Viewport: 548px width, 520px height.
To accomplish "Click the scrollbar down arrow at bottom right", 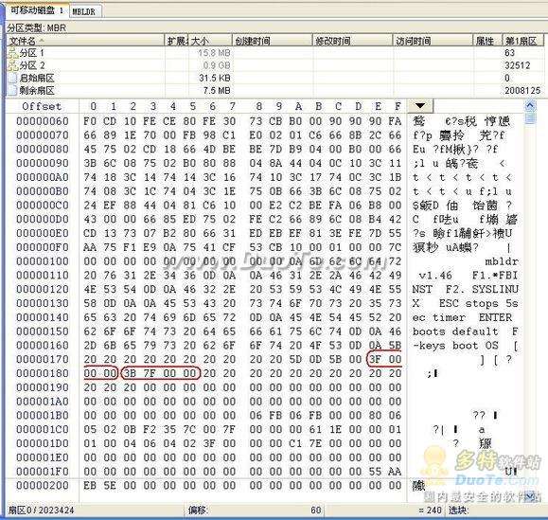I will pos(530,496).
